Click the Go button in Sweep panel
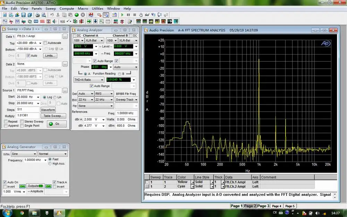This screenshot has width=347, height=217. [x=57, y=124]
